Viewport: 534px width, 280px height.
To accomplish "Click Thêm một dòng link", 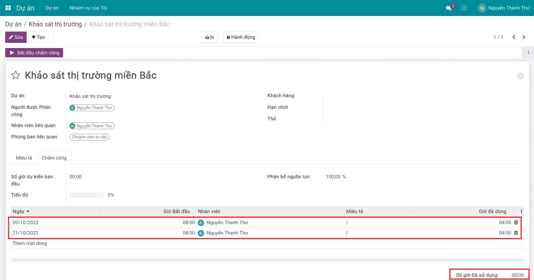I will pos(30,243).
